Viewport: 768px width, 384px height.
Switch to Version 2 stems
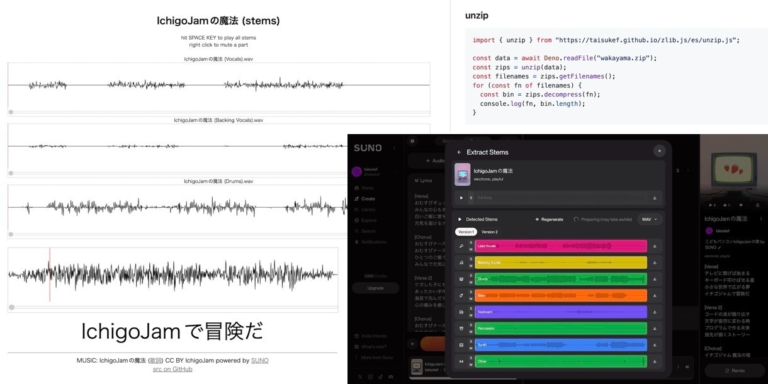490,232
